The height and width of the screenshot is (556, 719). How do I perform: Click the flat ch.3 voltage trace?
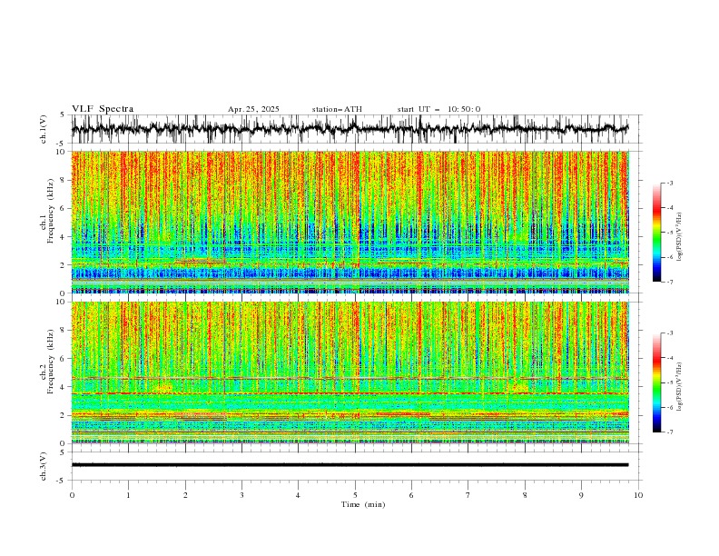point(350,465)
